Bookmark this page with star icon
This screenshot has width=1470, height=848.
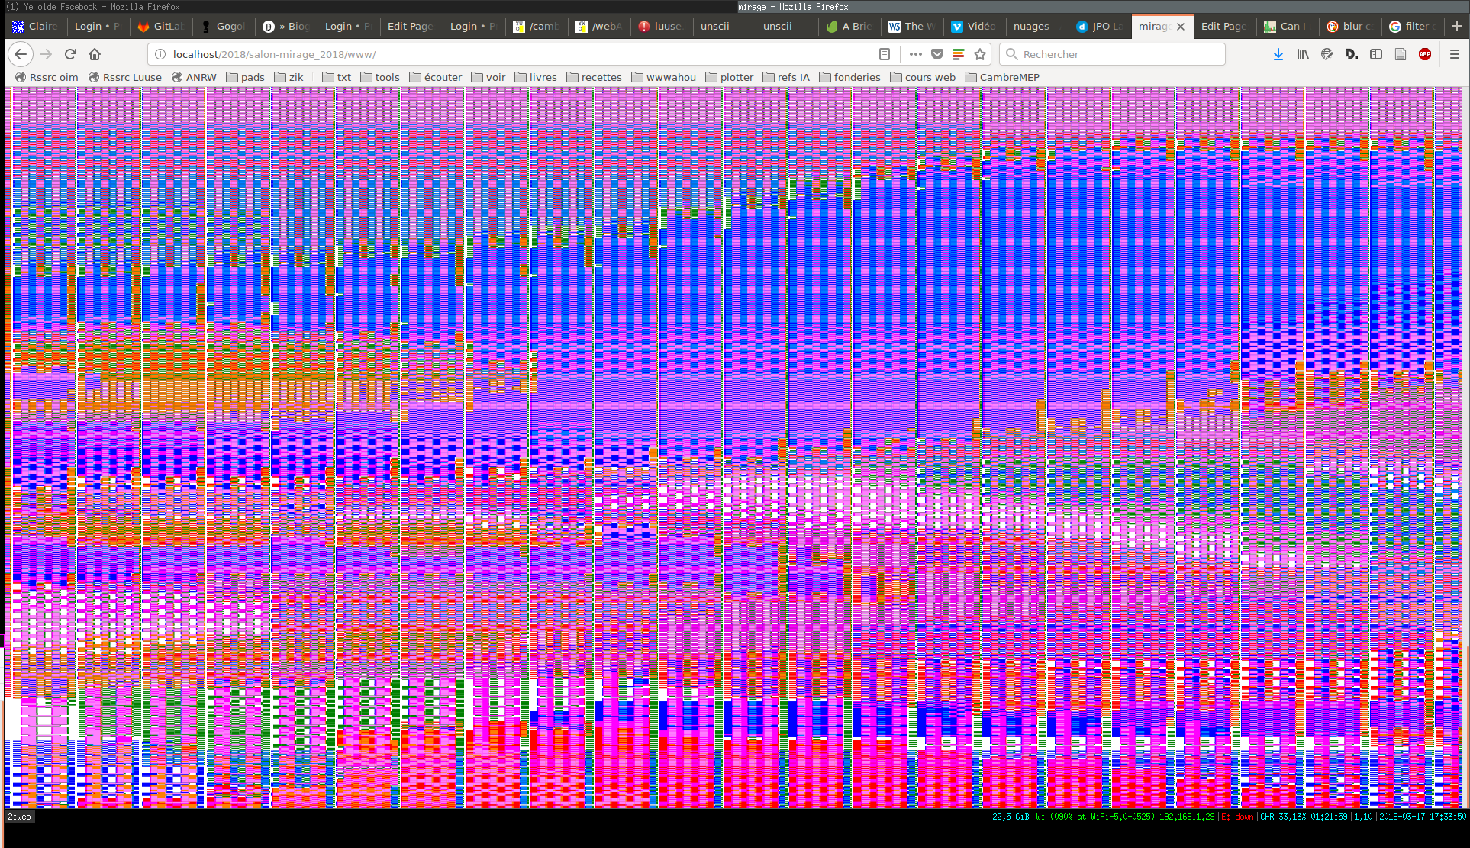click(980, 54)
